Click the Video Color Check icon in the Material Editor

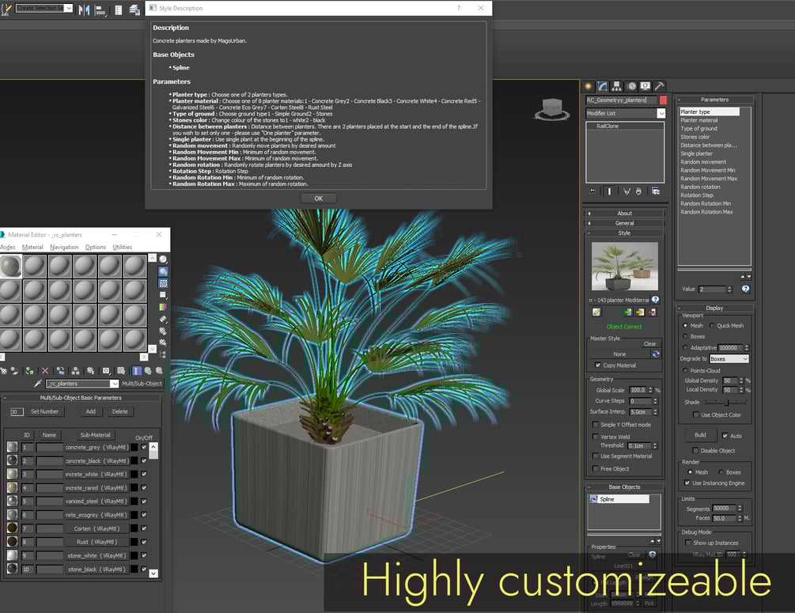click(163, 307)
